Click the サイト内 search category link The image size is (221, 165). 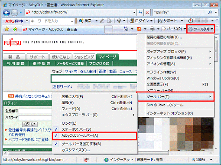coord(71,72)
